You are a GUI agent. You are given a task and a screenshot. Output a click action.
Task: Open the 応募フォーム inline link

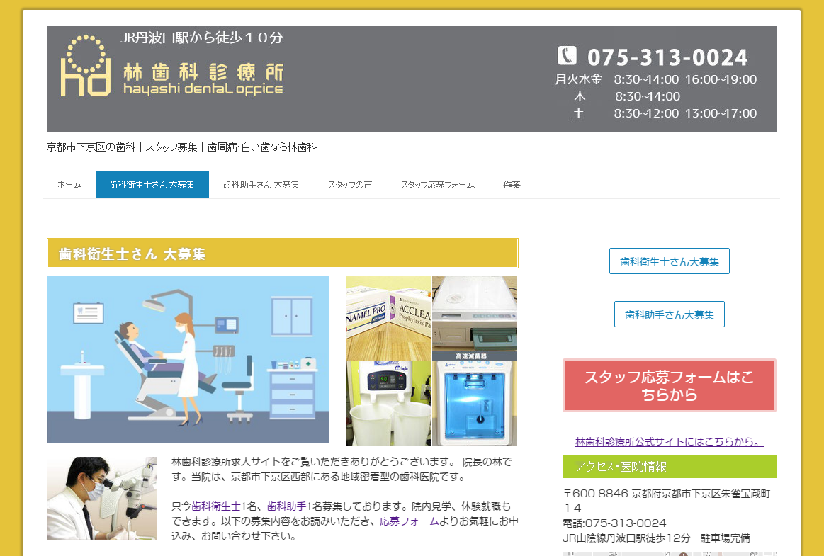pyautogui.click(x=410, y=521)
